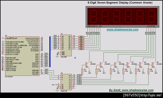
Task: Click the '6-Digit Seven-Segment Display (Common Anode)' title
Action: [120, 3]
